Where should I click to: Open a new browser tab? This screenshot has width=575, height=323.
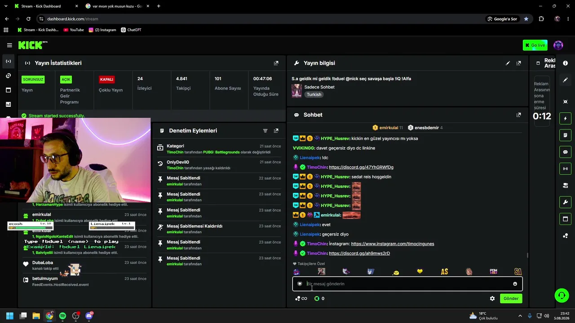159,6
